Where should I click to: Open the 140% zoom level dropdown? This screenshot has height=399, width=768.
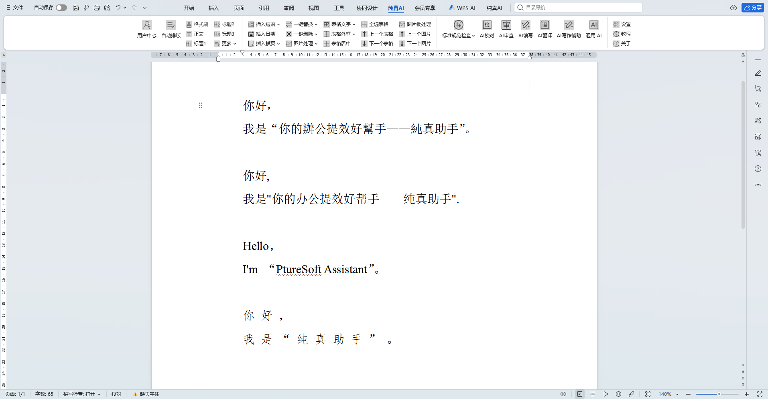click(x=668, y=394)
